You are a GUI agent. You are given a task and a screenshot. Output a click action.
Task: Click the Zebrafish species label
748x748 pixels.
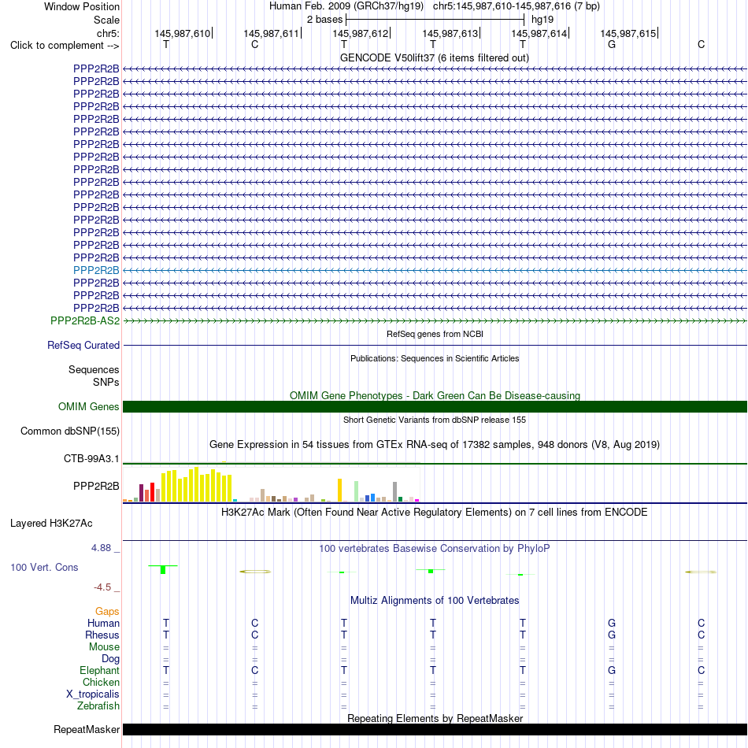click(x=98, y=705)
